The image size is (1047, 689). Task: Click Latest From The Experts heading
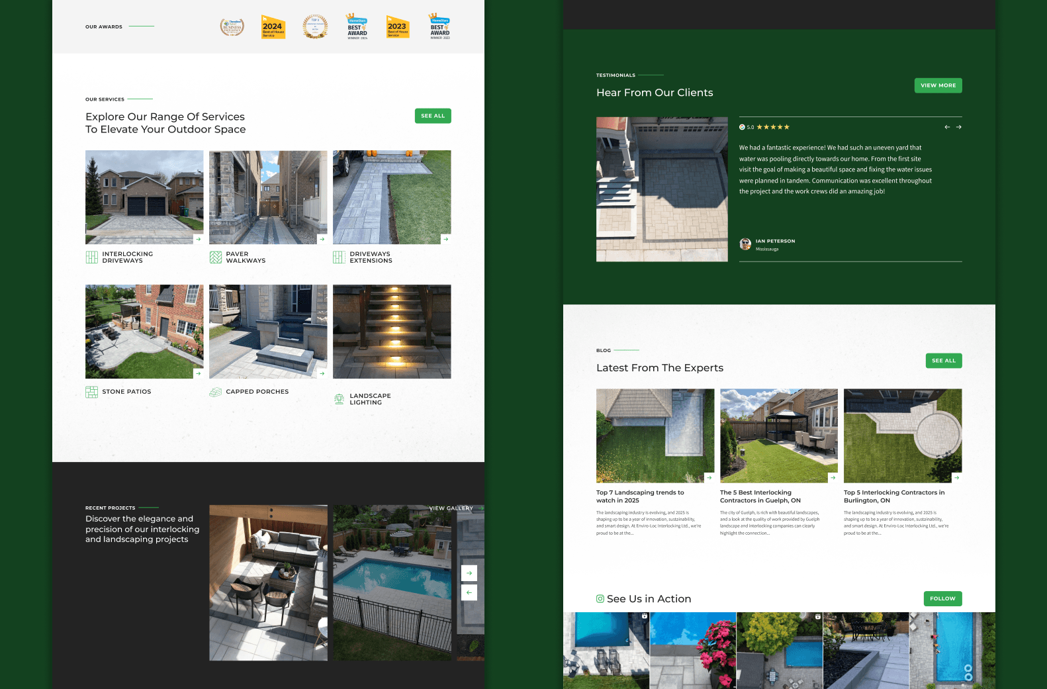click(660, 368)
